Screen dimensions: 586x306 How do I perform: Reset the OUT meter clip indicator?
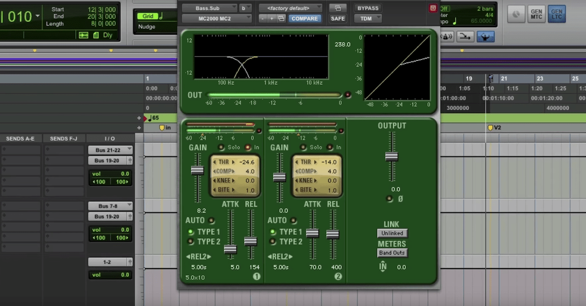(348, 95)
